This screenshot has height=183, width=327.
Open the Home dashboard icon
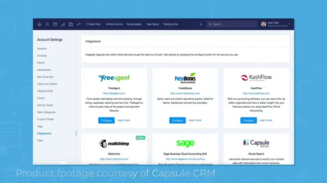(x=39, y=24)
